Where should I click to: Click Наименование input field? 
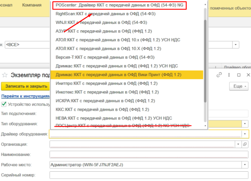tap(149, 155)
